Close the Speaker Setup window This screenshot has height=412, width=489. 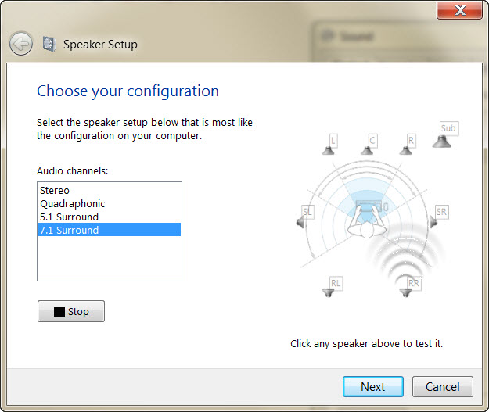pos(458,10)
